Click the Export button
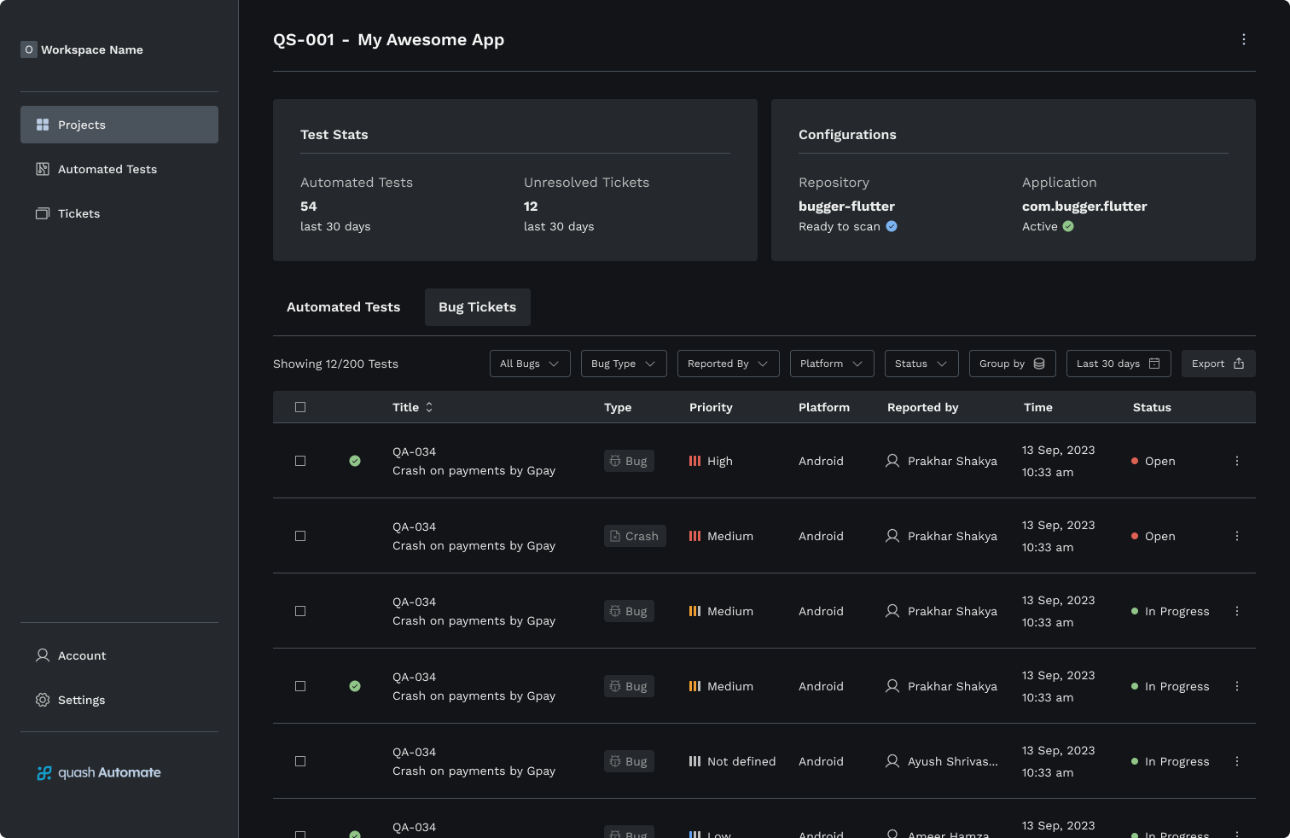 pos(1217,364)
